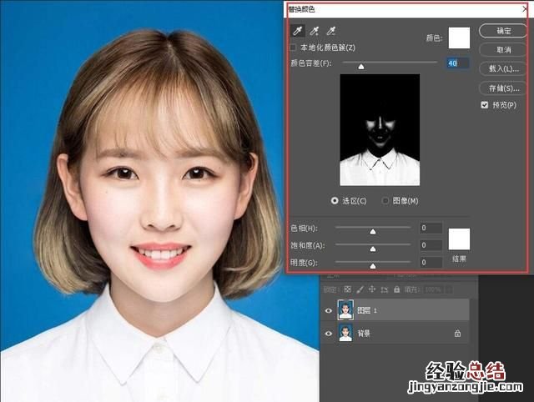This screenshot has width=534, height=402.
Task: Click the 色相 hue value input field
Action: click(431, 228)
